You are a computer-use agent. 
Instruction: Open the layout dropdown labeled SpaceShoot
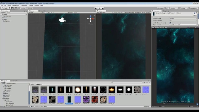click(193, 8)
